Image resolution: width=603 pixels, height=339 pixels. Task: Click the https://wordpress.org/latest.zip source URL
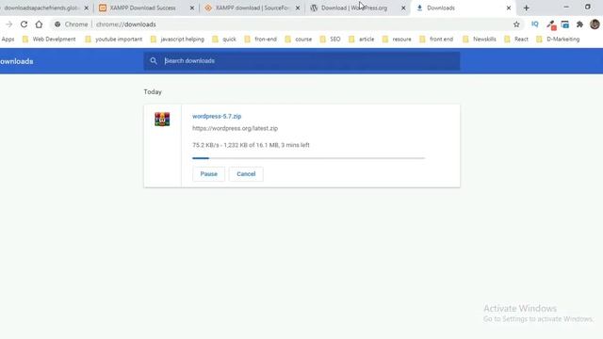coord(235,128)
